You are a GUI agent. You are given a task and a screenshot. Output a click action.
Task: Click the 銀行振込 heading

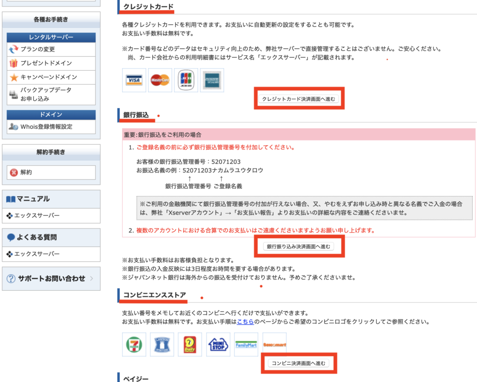click(136, 115)
